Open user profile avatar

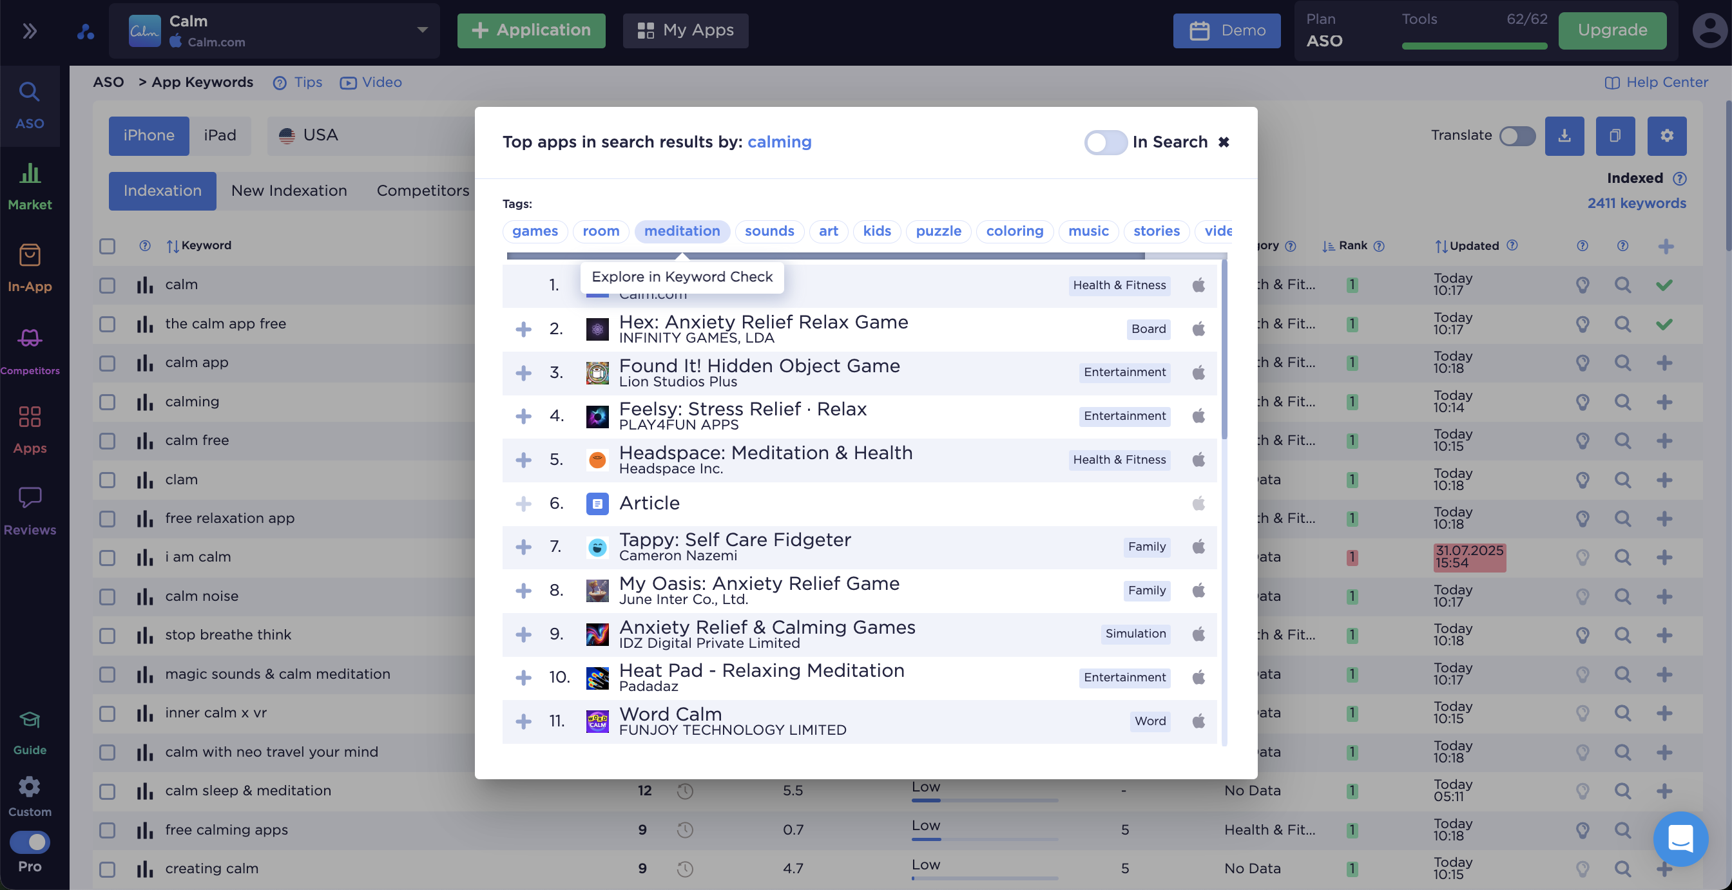pos(1710,31)
